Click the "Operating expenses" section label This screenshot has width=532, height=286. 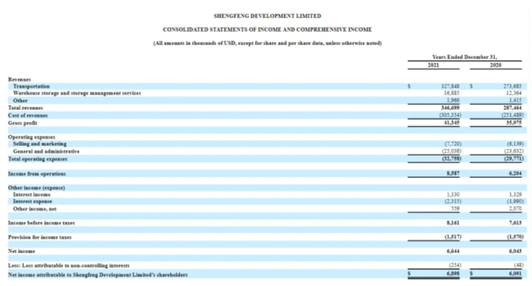[32, 137]
